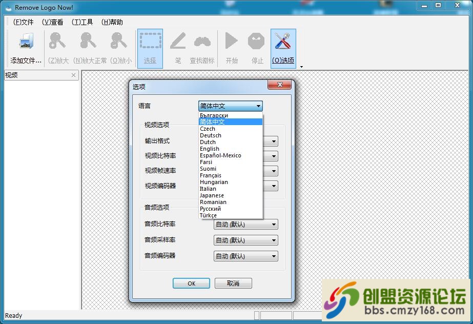The width and height of the screenshot is (473, 324).
Task: Expand the 视频比特率 dropdown arrow
Action: pyautogui.click(x=274, y=156)
